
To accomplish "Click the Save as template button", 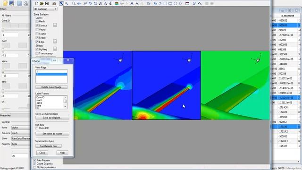I will [52, 118].
